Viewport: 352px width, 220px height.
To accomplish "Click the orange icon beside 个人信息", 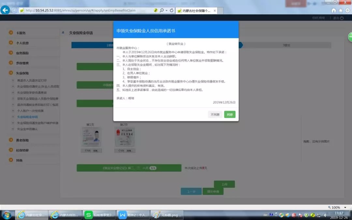I will [11, 43].
